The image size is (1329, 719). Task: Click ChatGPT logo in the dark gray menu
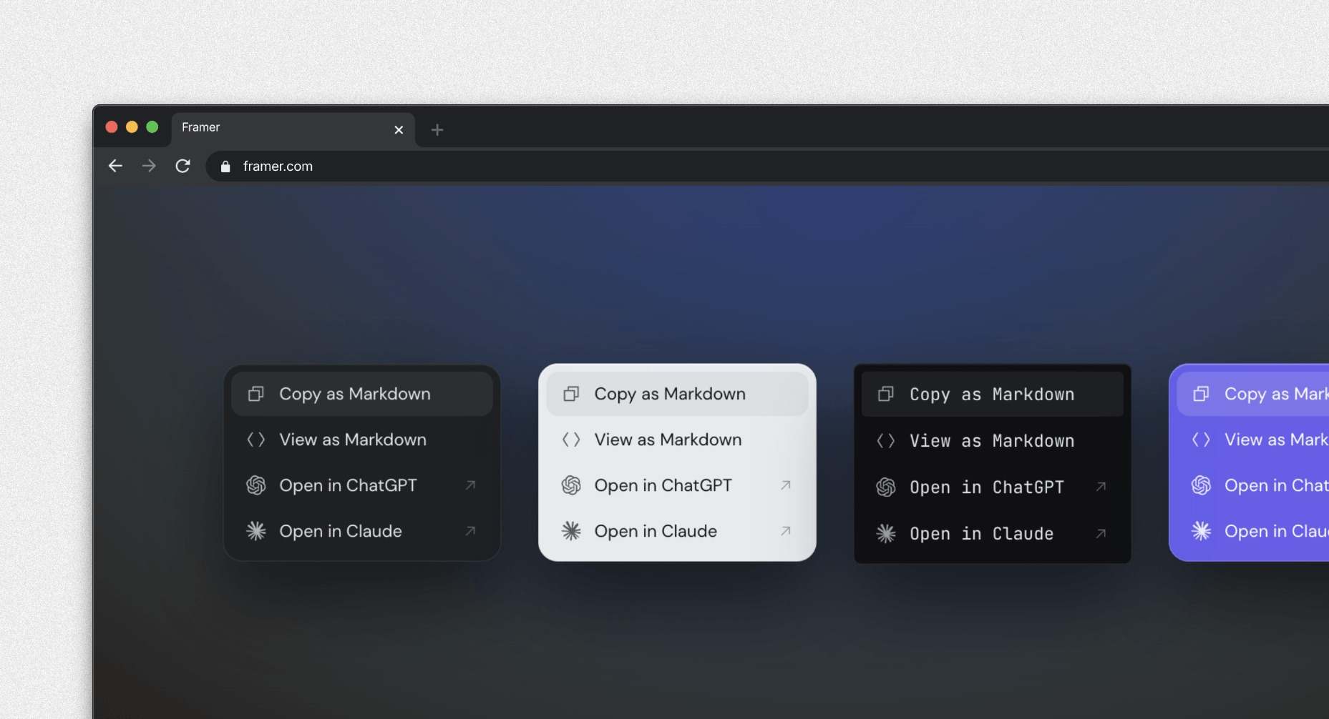point(256,485)
